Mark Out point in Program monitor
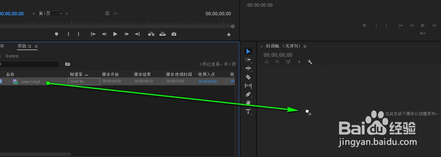This screenshot has width=441, height=157. point(386,25)
